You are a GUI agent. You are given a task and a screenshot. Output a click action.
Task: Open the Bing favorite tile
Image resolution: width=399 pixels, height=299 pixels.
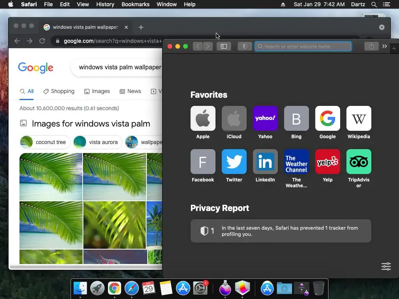click(x=297, y=118)
